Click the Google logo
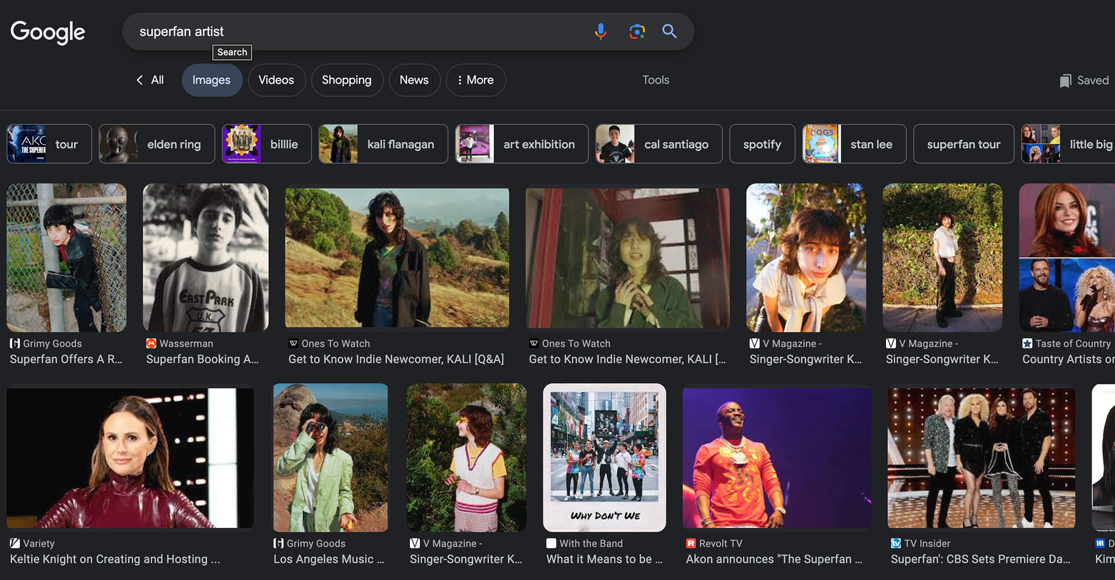The height and width of the screenshot is (580, 1115). click(48, 32)
